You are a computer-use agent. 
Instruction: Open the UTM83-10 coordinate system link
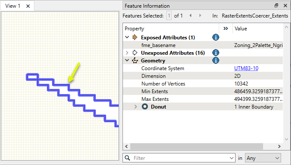246,68
